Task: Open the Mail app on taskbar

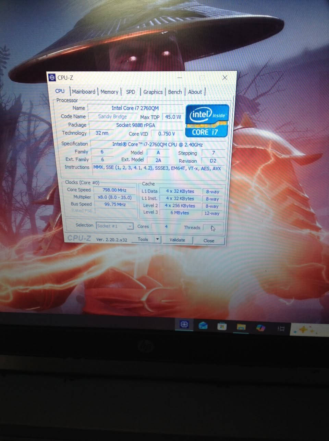Action: [x=203, y=325]
